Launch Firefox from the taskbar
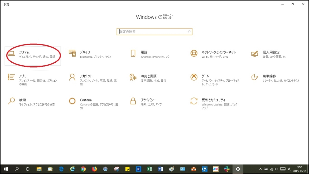This screenshot has width=309, height=174. pyautogui.click(x=94, y=169)
